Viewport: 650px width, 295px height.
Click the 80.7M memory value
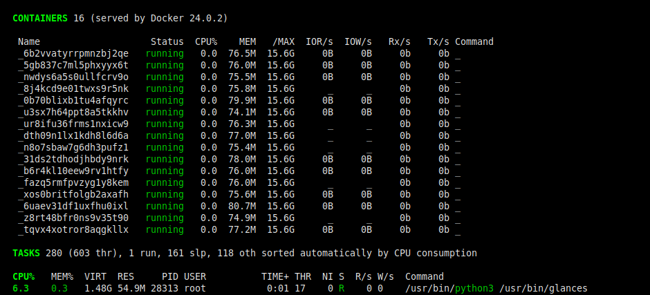(x=242, y=207)
